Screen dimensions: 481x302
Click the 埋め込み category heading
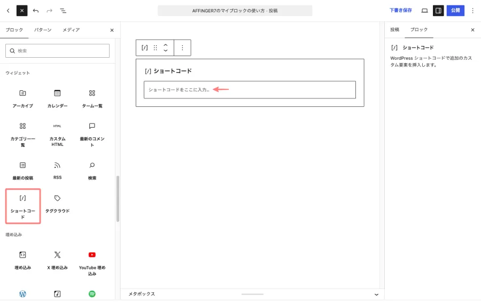click(x=14, y=235)
